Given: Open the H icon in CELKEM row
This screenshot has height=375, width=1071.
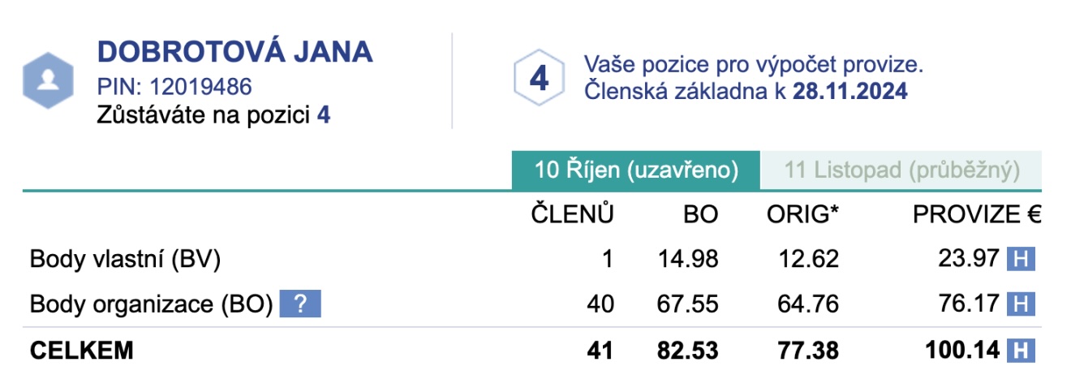Looking at the screenshot, I should coord(1022,351).
